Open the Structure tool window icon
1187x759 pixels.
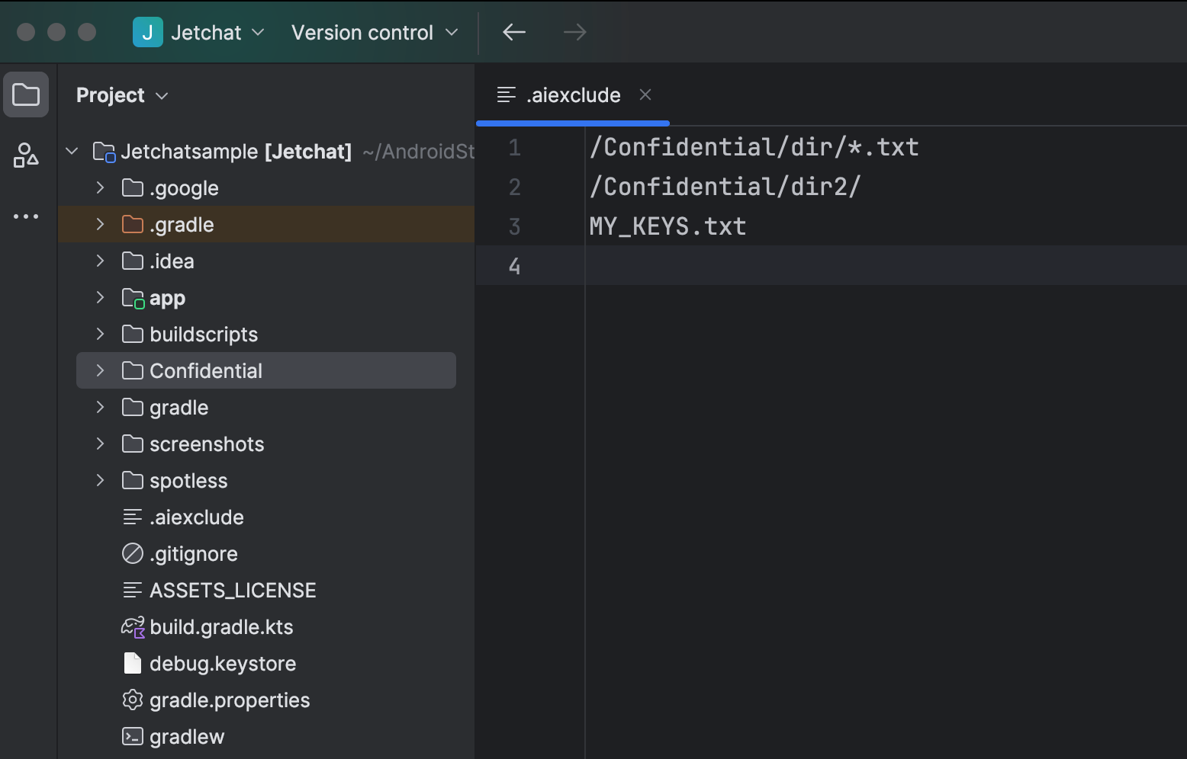26,156
